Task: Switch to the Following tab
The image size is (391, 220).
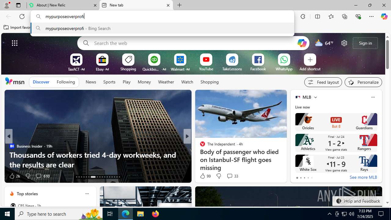Action: tap(66, 82)
